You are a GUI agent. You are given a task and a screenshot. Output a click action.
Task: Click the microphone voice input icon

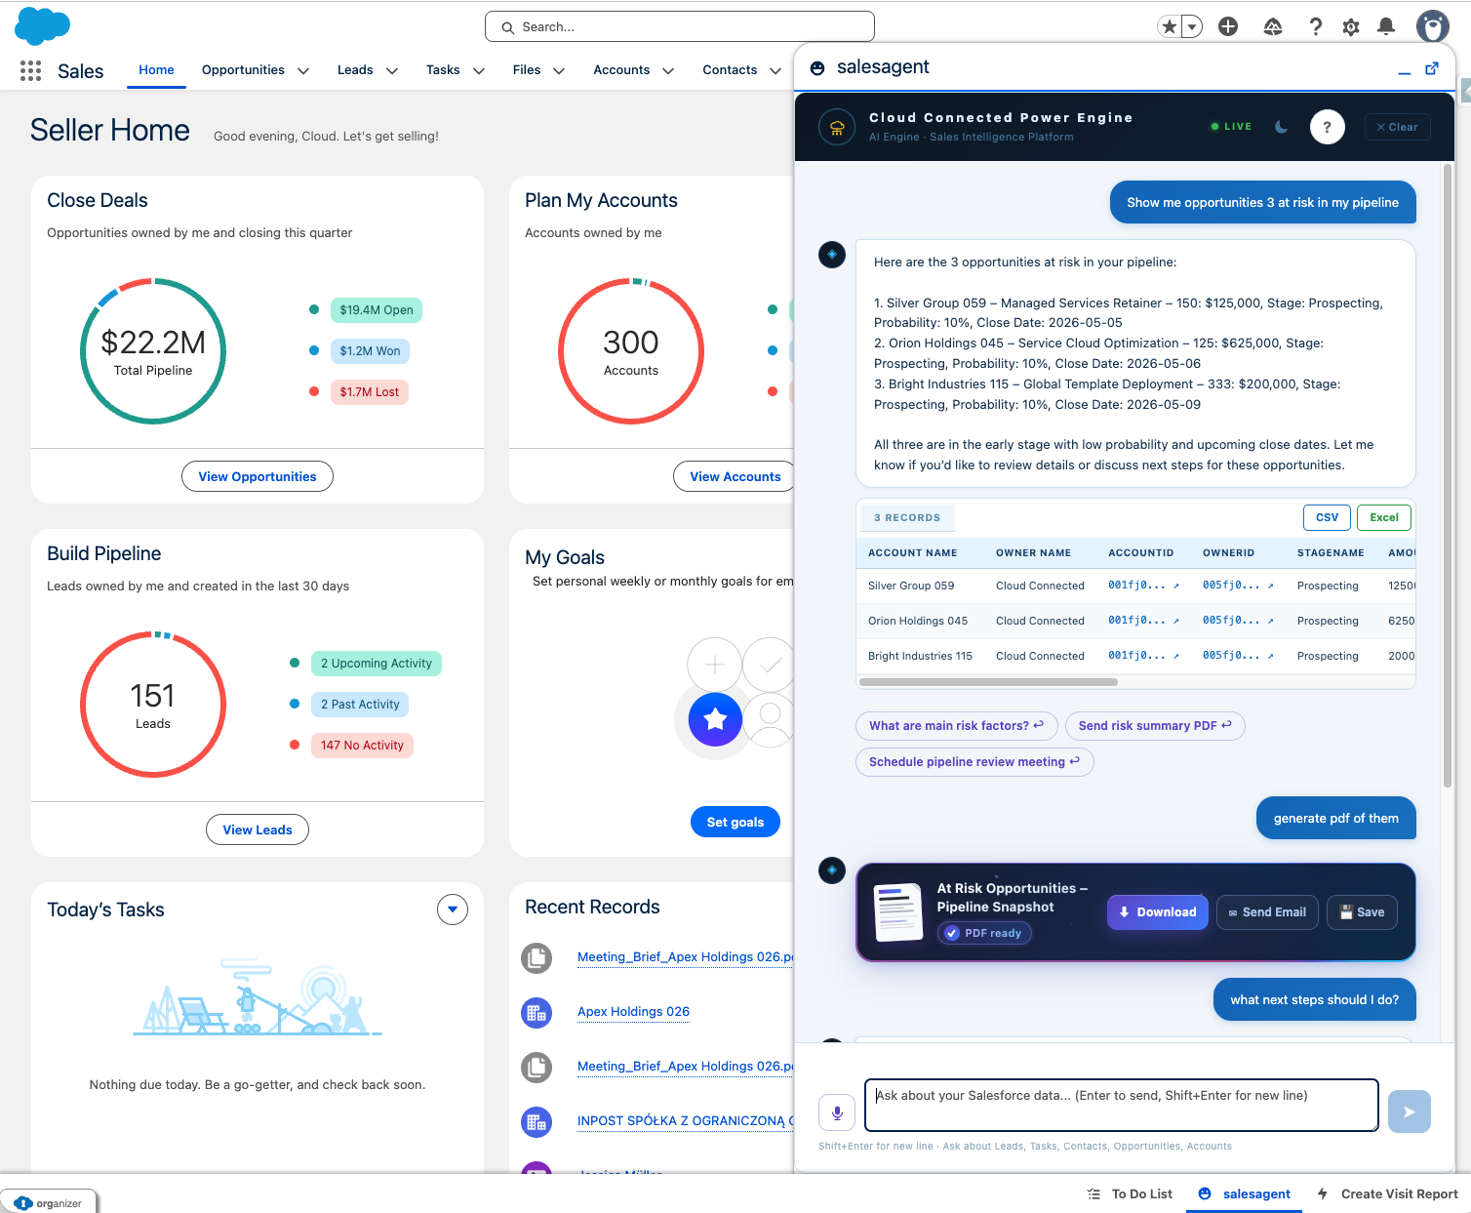(837, 1112)
